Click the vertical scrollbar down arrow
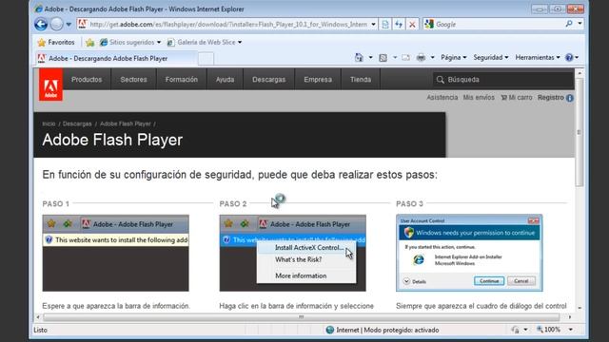This screenshot has height=342, width=609. 580,308
